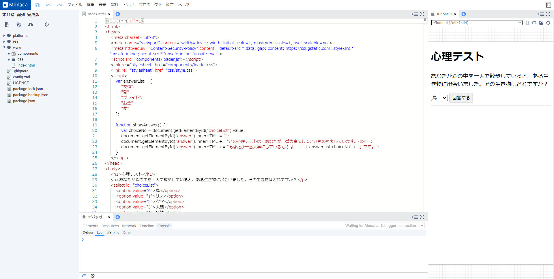The width and height of the screenshot is (554, 279).
Task: Expand the res folder
Action: pos(4,41)
